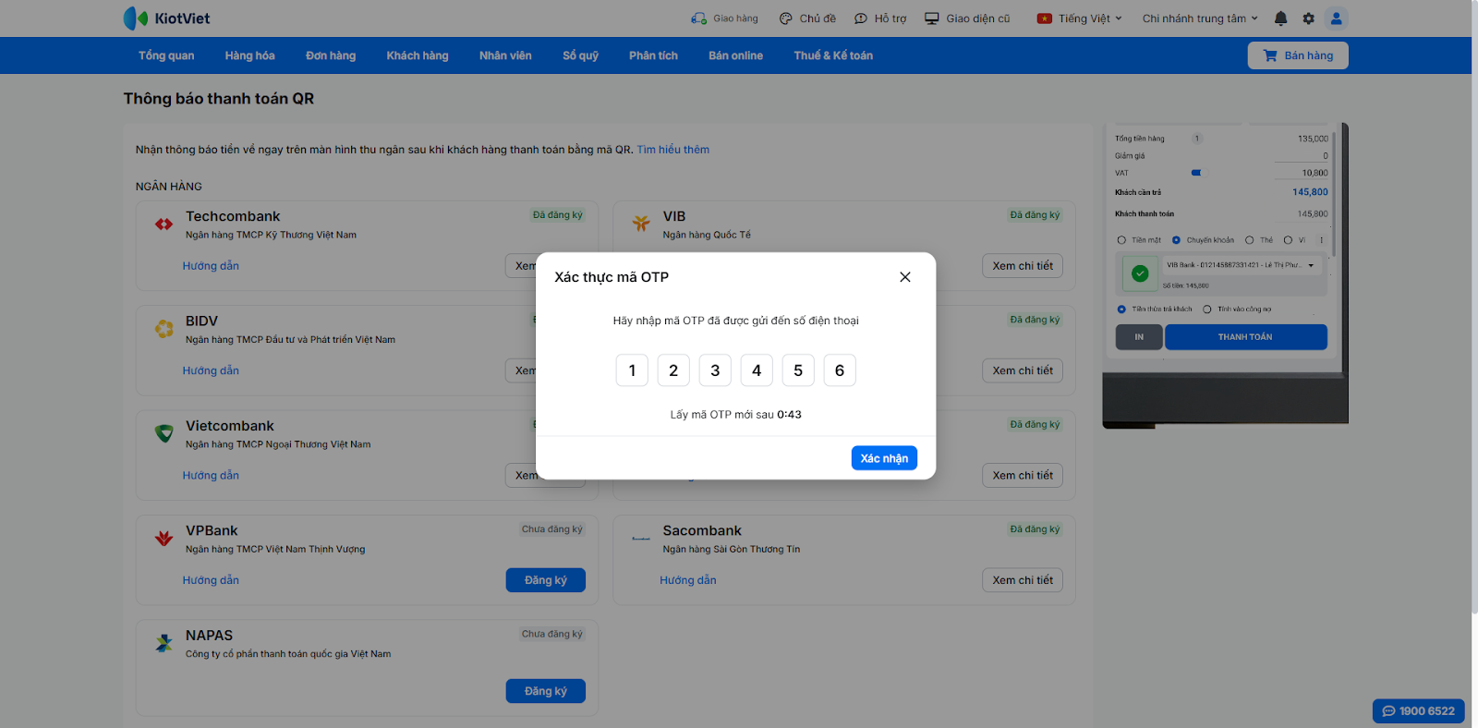The height and width of the screenshot is (728, 1478).
Task: Click the page's vertical scrollbar
Action: click(1474, 309)
